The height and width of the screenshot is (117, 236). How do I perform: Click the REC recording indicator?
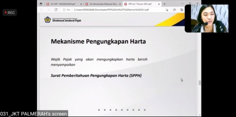[x=10, y=13]
